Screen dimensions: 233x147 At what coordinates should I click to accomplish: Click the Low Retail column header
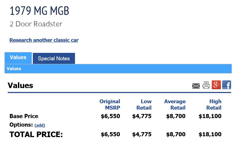(x=144, y=104)
